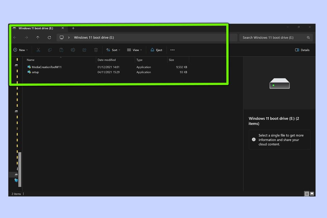The width and height of the screenshot is (327, 218).
Task: Toggle the Details pane button
Action: [x=302, y=50]
